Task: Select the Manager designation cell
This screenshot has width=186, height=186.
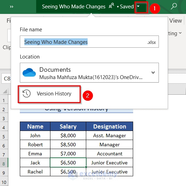Action: (x=110, y=145)
